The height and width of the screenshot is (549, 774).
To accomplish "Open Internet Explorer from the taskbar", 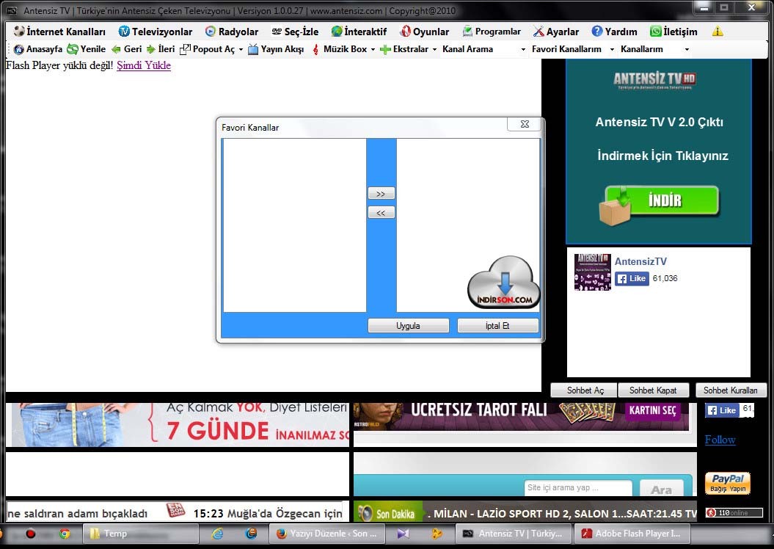I will [x=217, y=534].
